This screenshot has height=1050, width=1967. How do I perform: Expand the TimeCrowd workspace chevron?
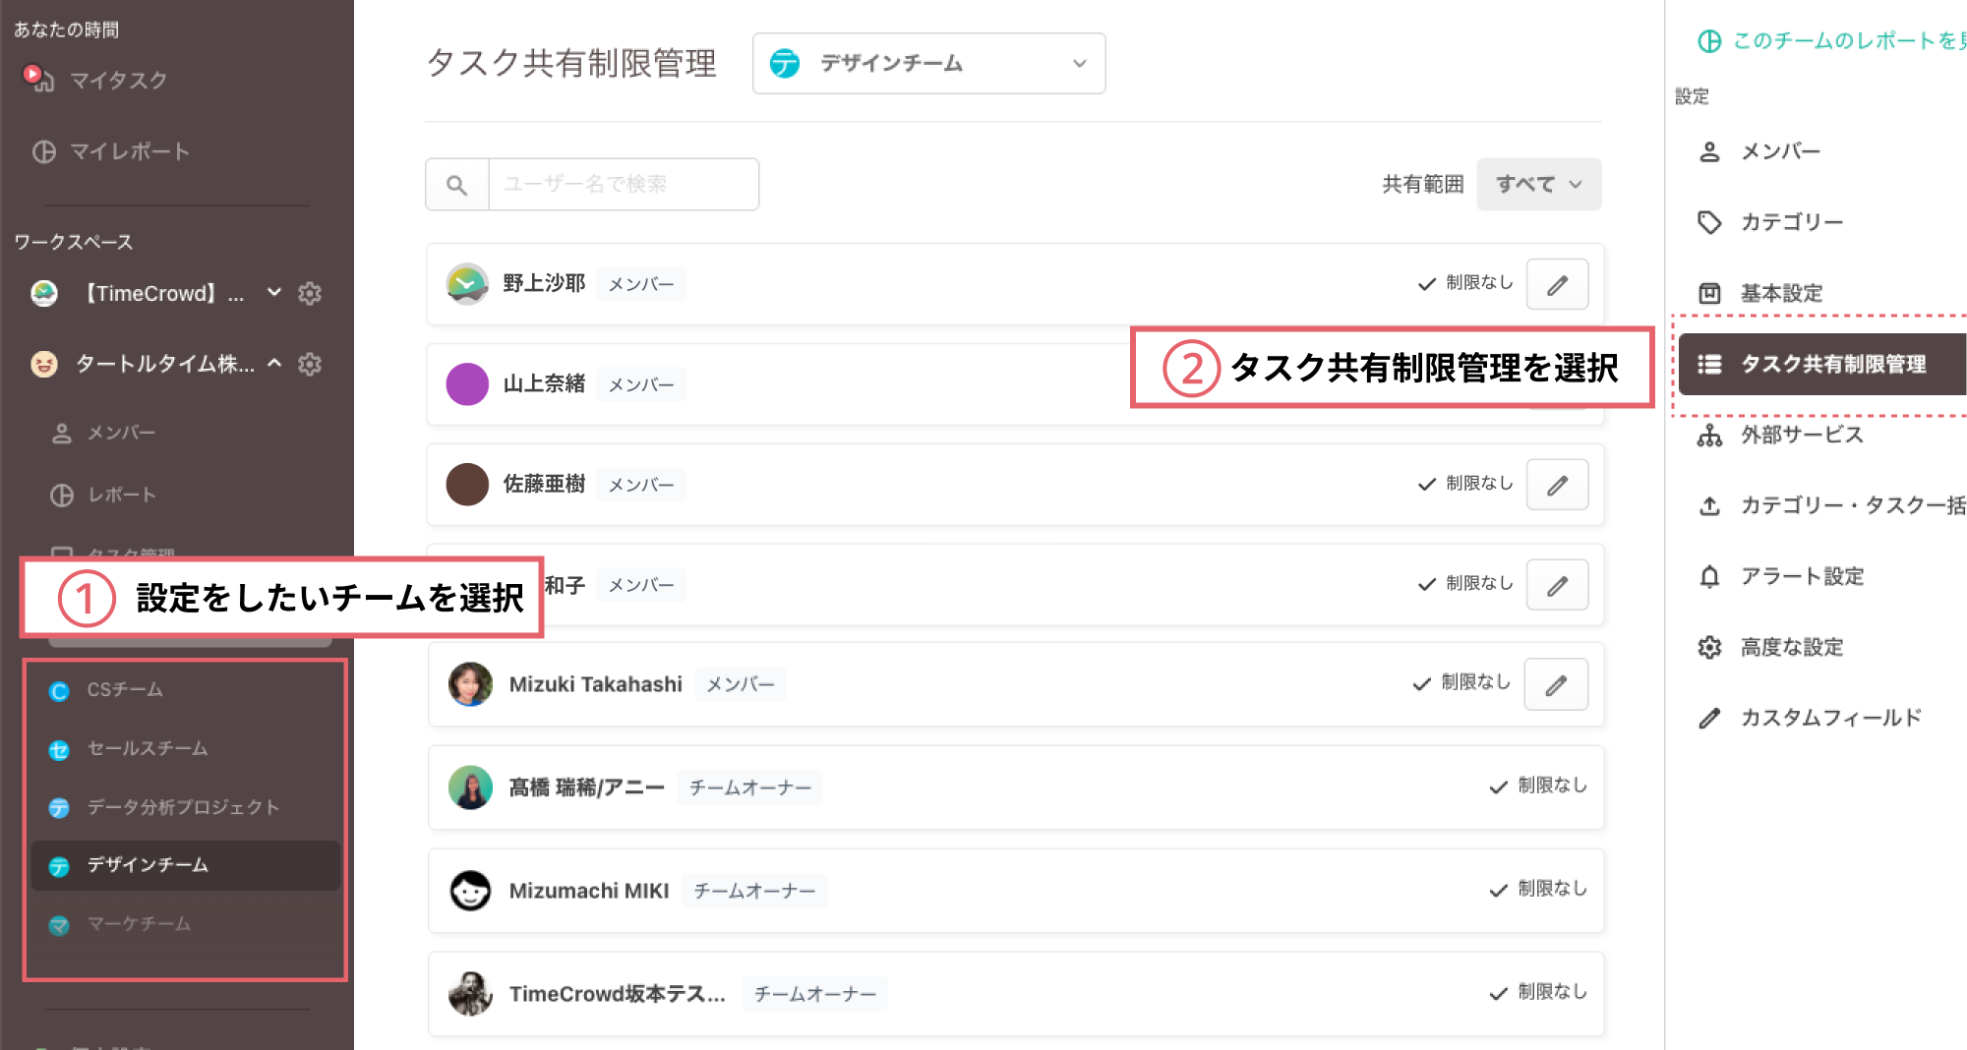point(274,293)
